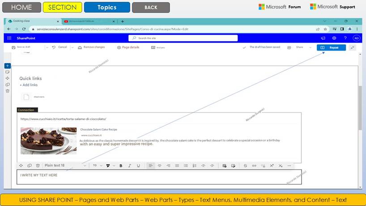Reload the page in the browser
The height and width of the screenshot is (206, 366).
click(x=24, y=29)
